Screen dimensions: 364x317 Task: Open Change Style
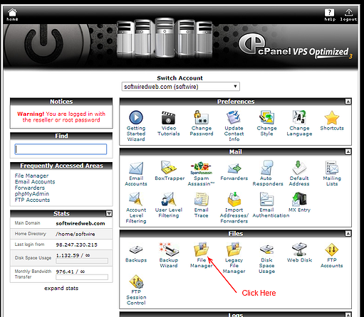266,117
